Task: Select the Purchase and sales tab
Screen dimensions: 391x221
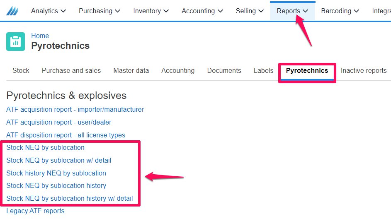Action: [x=71, y=70]
